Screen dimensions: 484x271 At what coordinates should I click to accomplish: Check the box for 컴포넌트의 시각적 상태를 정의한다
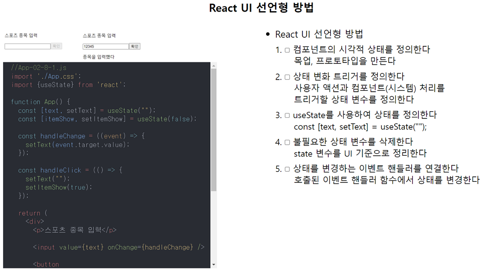[287, 50]
